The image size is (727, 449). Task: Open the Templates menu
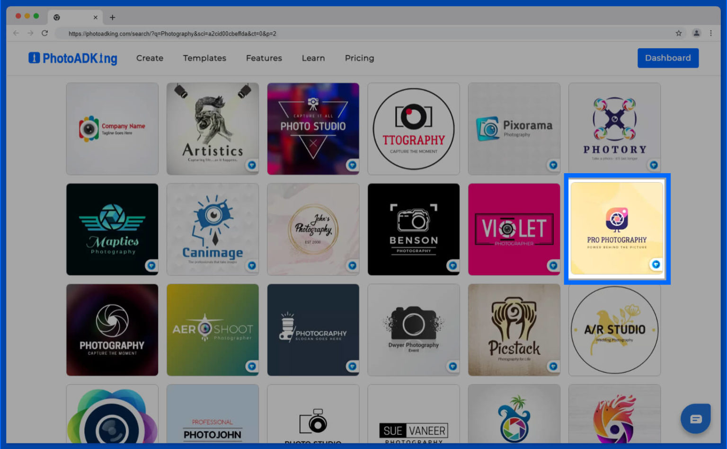pyautogui.click(x=204, y=58)
